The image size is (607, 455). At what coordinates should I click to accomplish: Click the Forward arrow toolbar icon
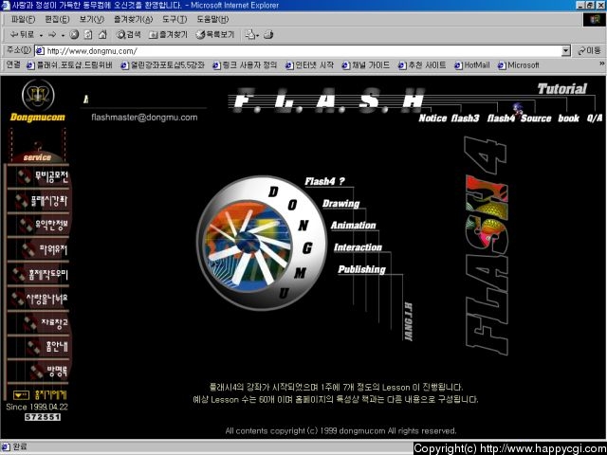[52, 35]
